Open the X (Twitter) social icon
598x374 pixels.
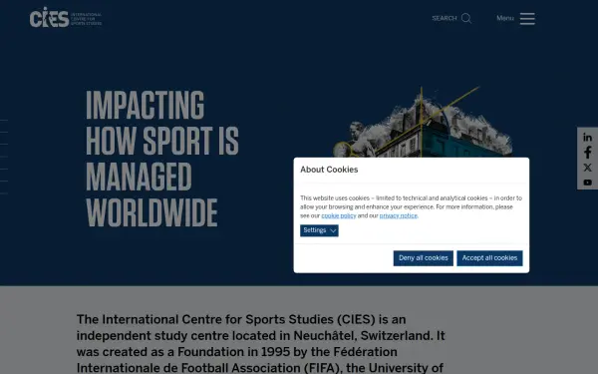pyautogui.click(x=587, y=168)
